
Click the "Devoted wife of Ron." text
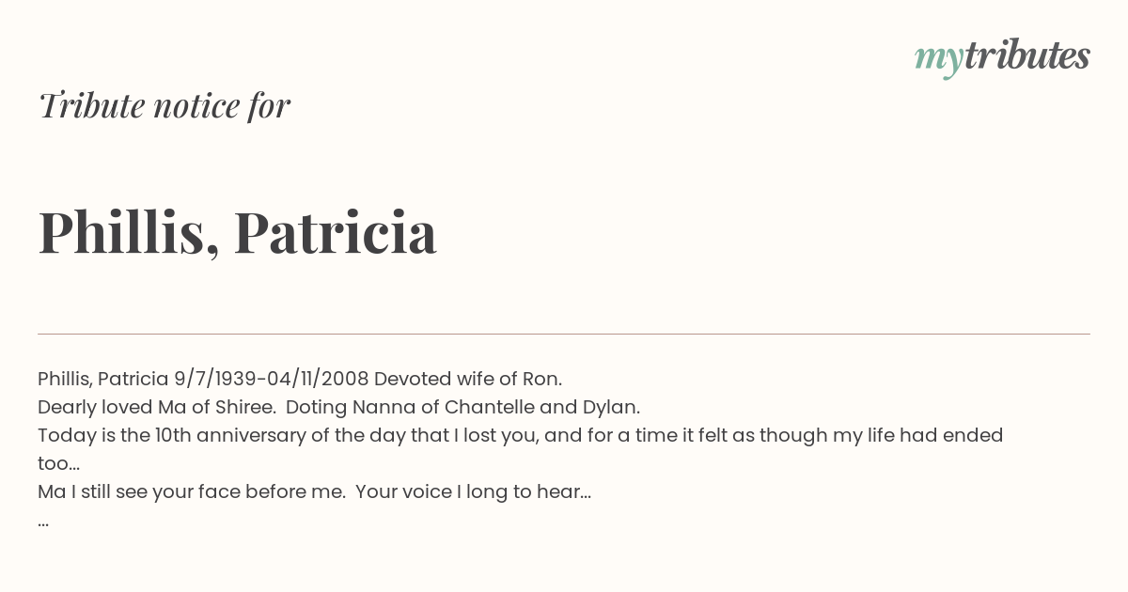tap(468, 380)
